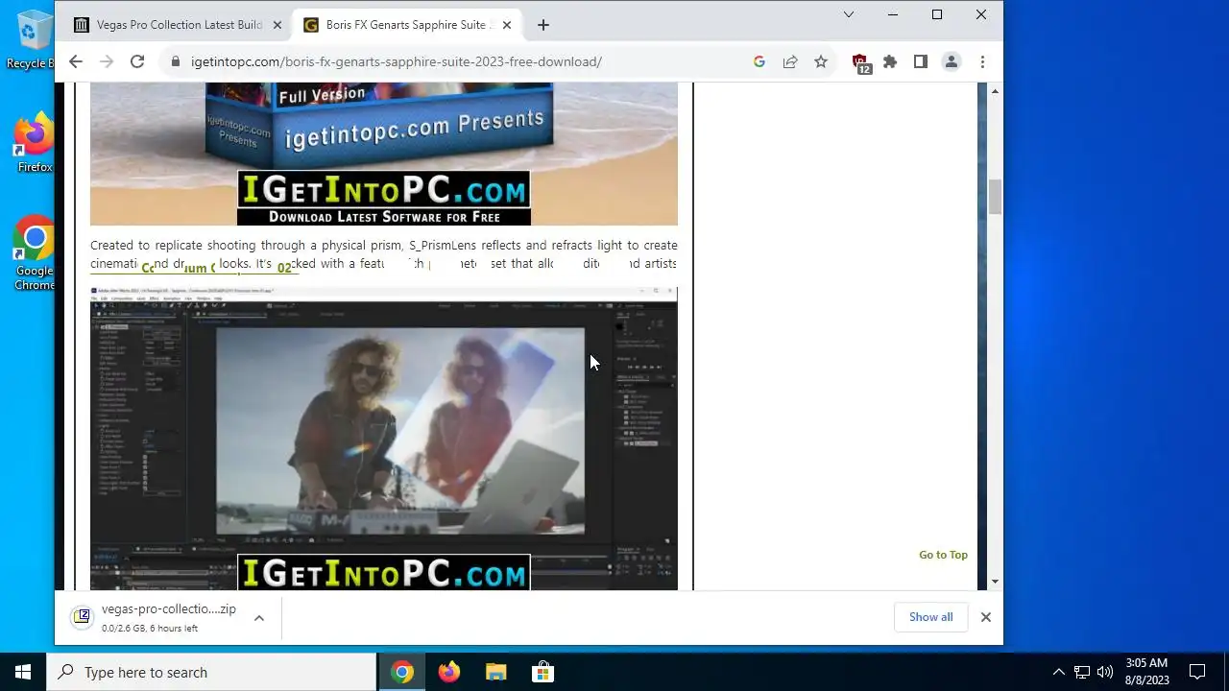Open the Windows Start menu
Viewport: 1229px width, 691px height.
[x=23, y=672]
